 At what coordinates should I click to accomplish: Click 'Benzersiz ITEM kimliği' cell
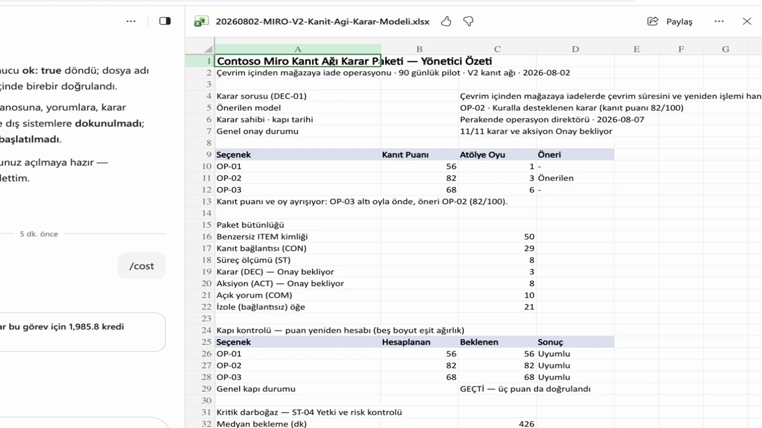(x=298, y=237)
